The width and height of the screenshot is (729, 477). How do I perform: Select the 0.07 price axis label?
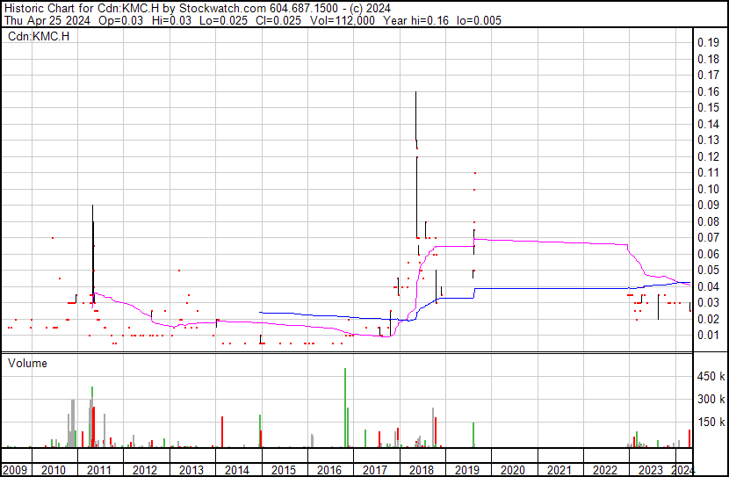(x=709, y=237)
